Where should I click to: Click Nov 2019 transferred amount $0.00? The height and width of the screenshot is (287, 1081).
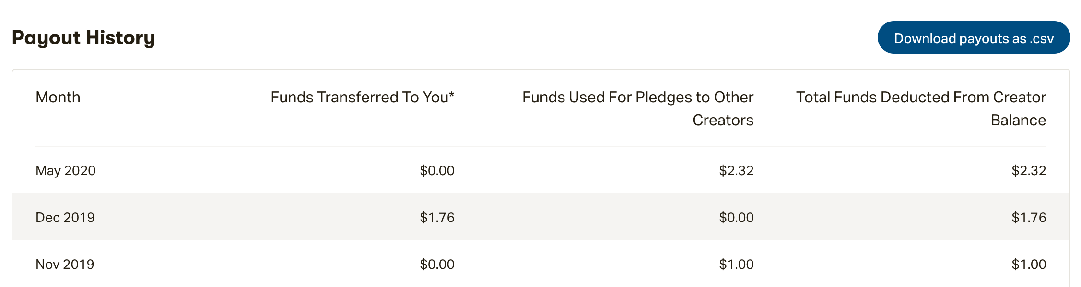[437, 264]
